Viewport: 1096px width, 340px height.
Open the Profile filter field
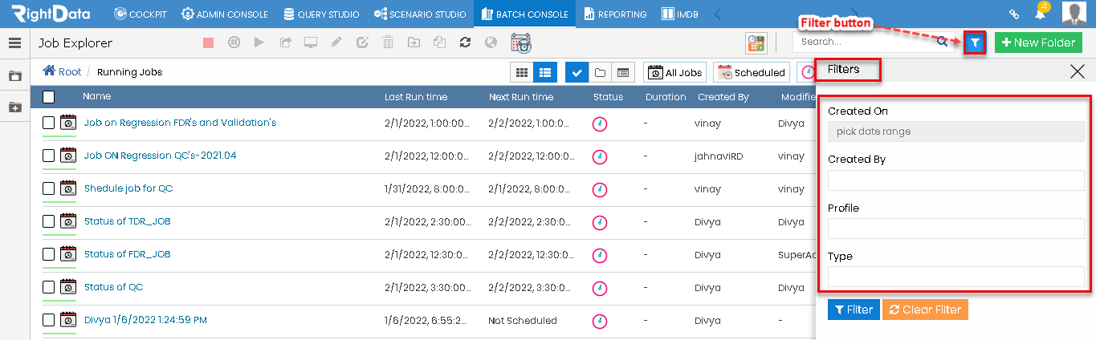(955, 229)
